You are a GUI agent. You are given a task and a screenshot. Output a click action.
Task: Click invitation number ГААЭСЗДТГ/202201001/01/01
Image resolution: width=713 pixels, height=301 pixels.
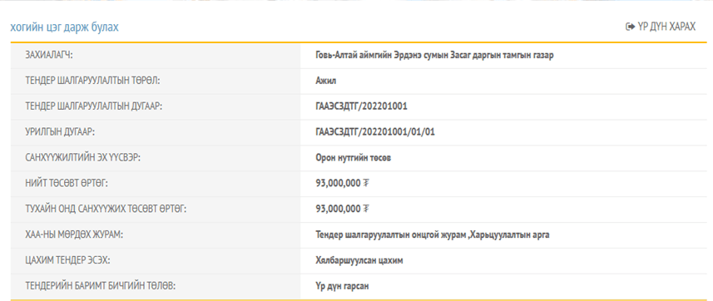pyautogui.click(x=375, y=132)
